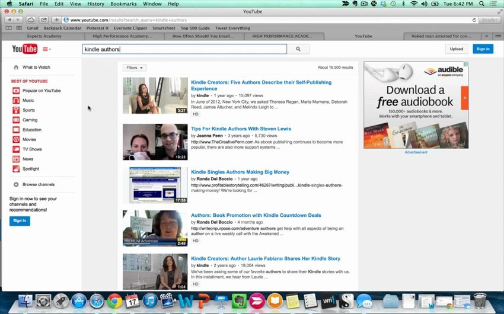The height and width of the screenshot is (314, 504).
Task: Click the YouTube logo
Action: pos(24,49)
